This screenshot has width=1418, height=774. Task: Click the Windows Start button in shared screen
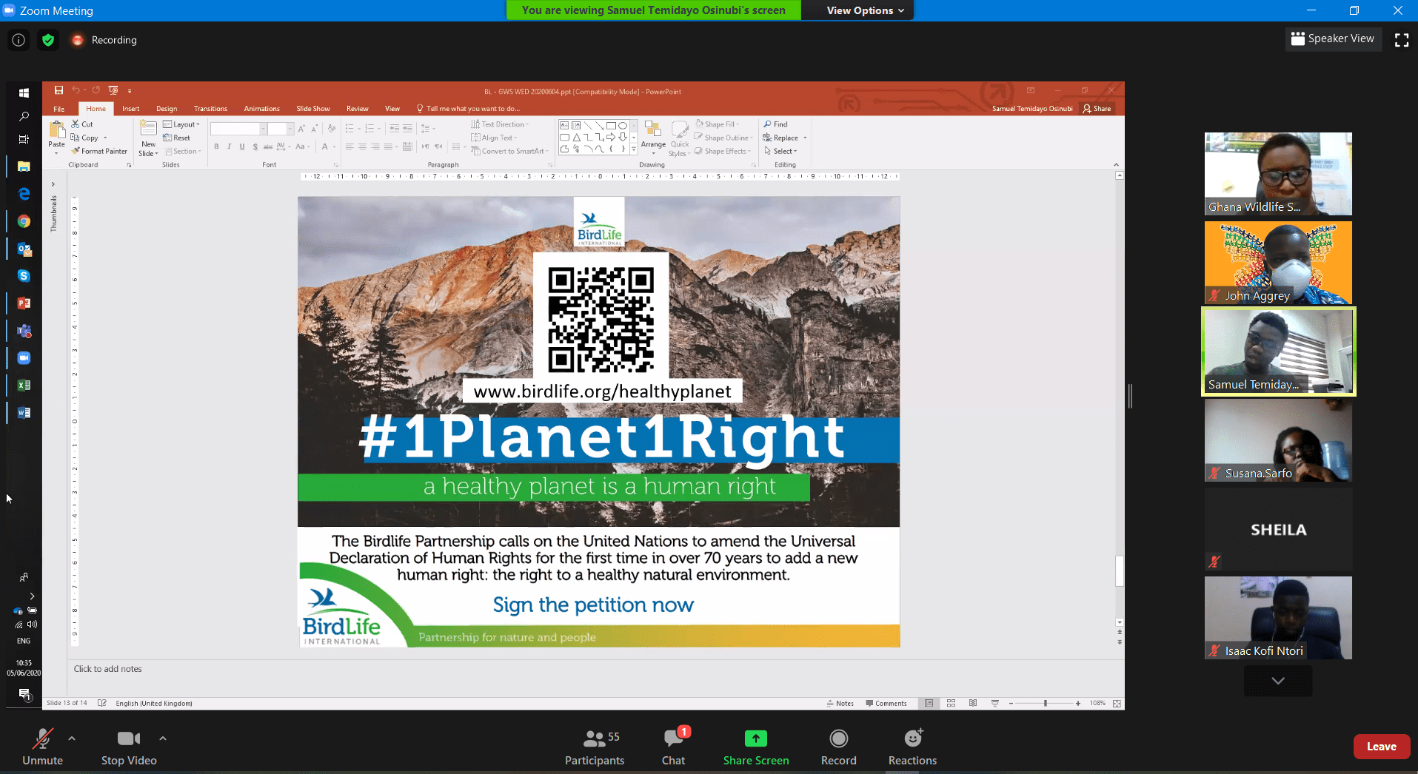[x=24, y=92]
